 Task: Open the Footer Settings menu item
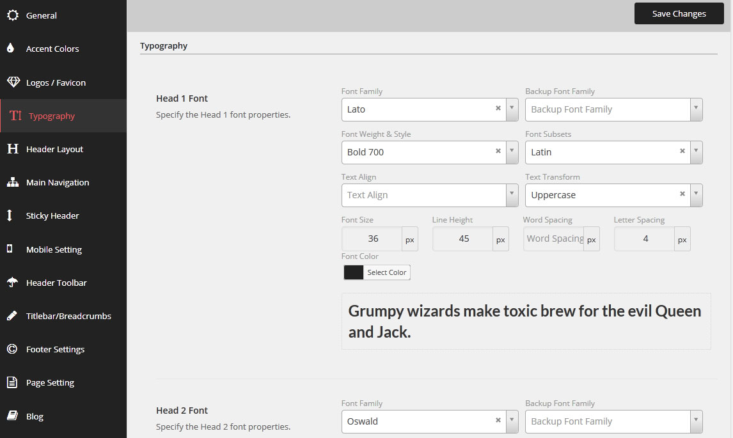coord(55,349)
